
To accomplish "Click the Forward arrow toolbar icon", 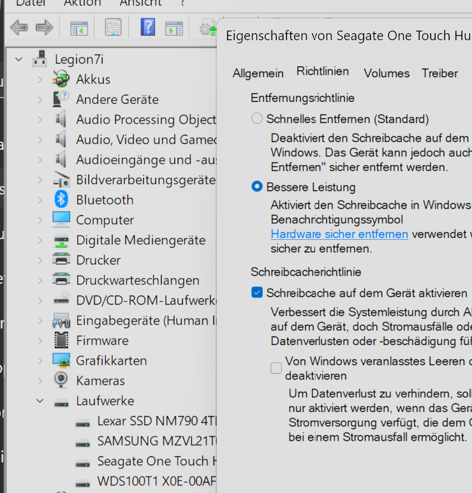I will [45, 27].
